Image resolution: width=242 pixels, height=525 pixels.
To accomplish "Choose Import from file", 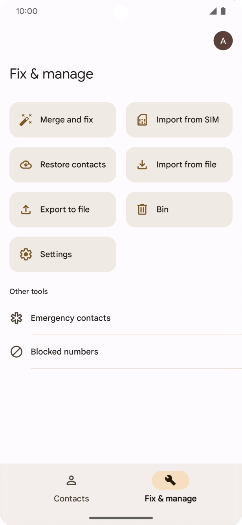I will tap(186, 165).
